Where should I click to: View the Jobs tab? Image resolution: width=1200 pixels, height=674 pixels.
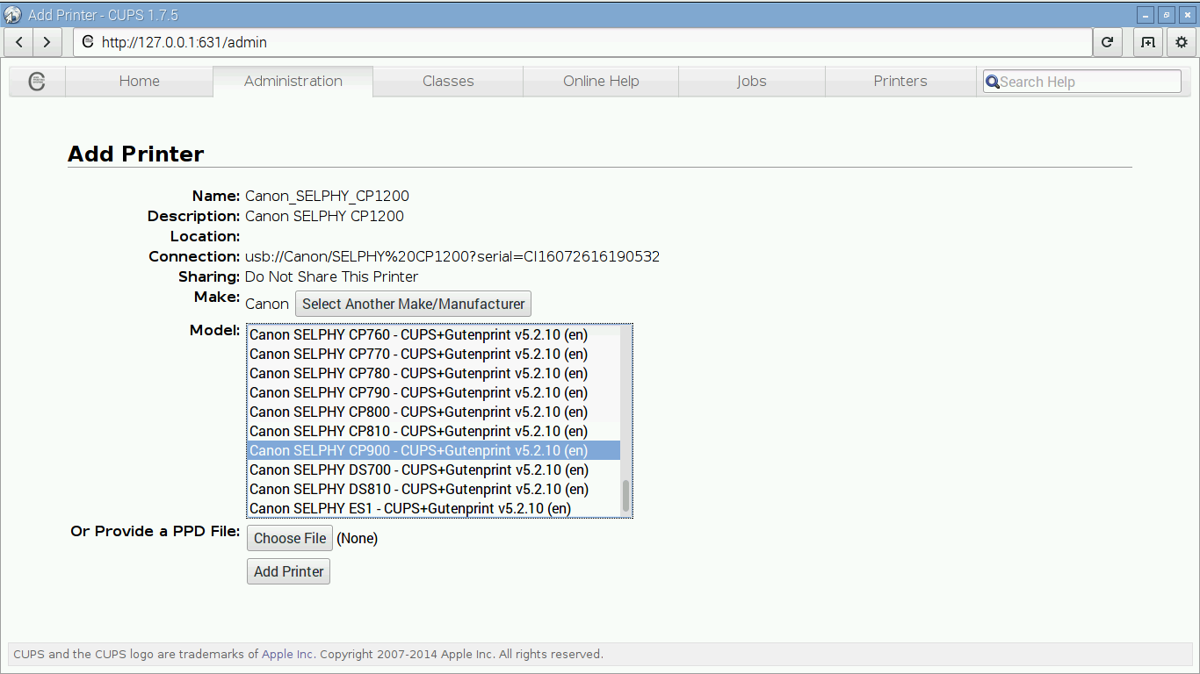tap(752, 81)
